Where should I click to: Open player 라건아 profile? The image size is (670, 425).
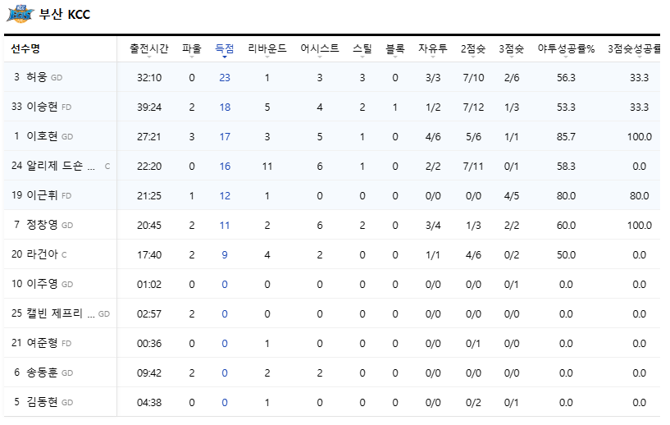coord(42,254)
